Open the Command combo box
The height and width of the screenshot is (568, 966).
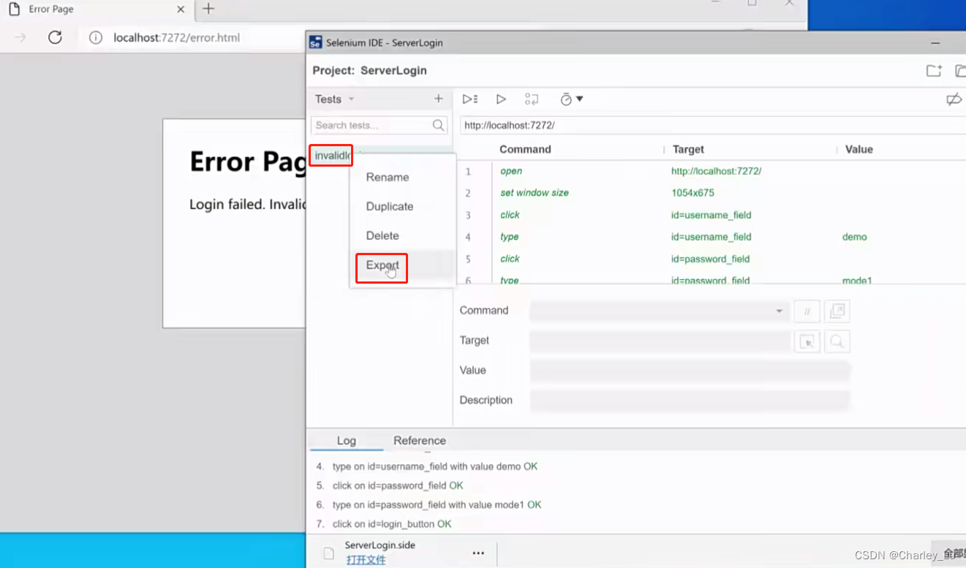[x=660, y=311]
